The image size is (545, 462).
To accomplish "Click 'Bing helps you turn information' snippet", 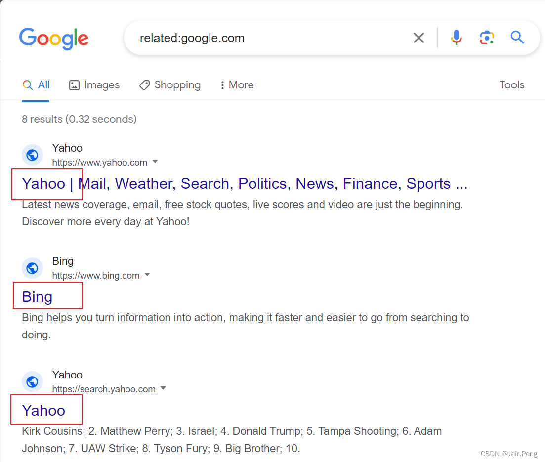I will [x=246, y=326].
